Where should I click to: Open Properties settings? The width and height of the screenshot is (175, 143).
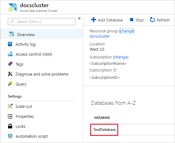tap(25, 116)
